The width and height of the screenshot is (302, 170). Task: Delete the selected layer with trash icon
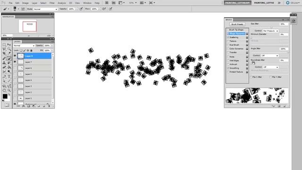(x=49, y=106)
